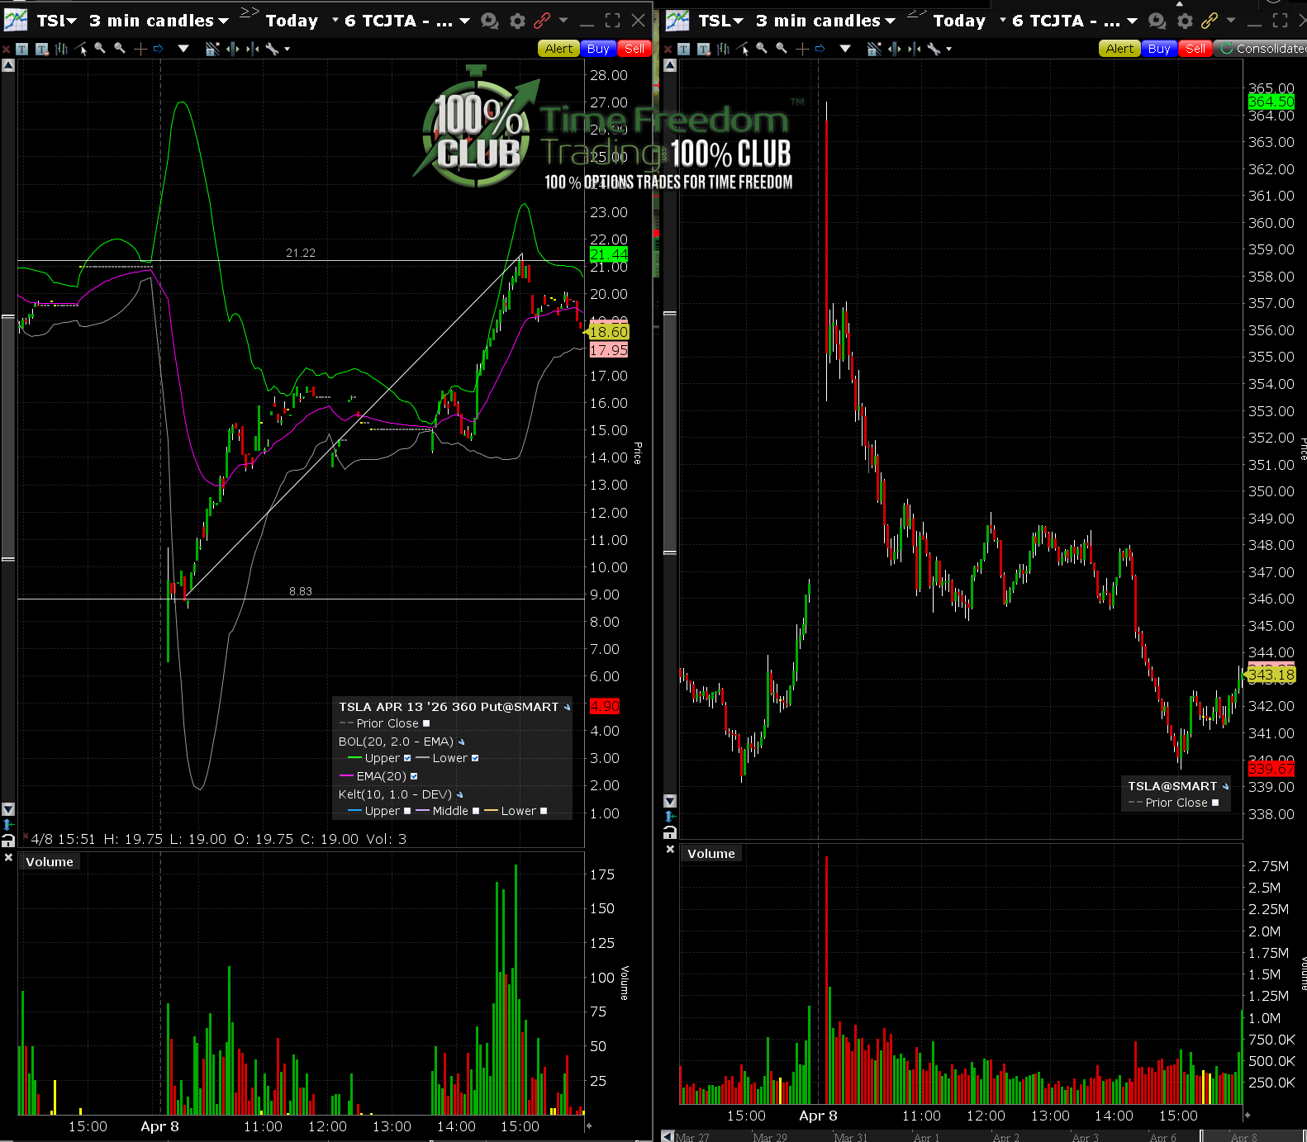Click the Alert button on the right chart

pos(1119,49)
